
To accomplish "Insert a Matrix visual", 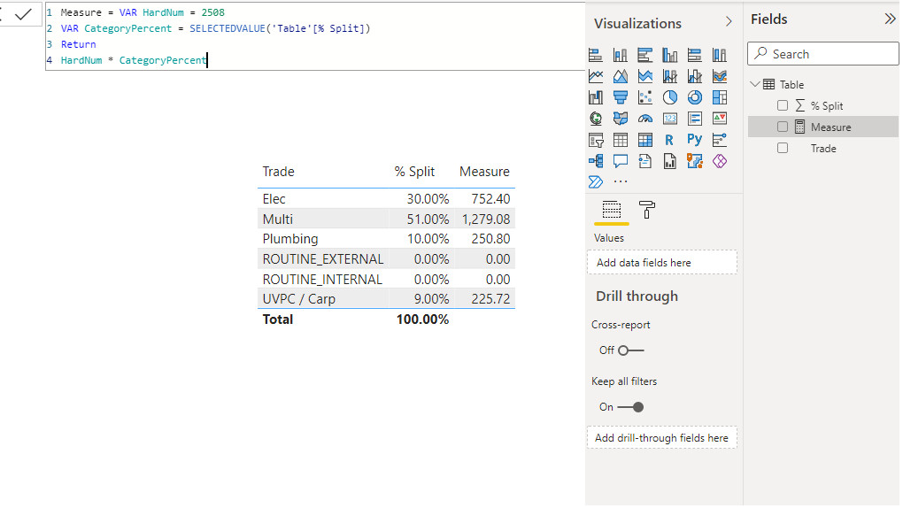I will [645, 140].
